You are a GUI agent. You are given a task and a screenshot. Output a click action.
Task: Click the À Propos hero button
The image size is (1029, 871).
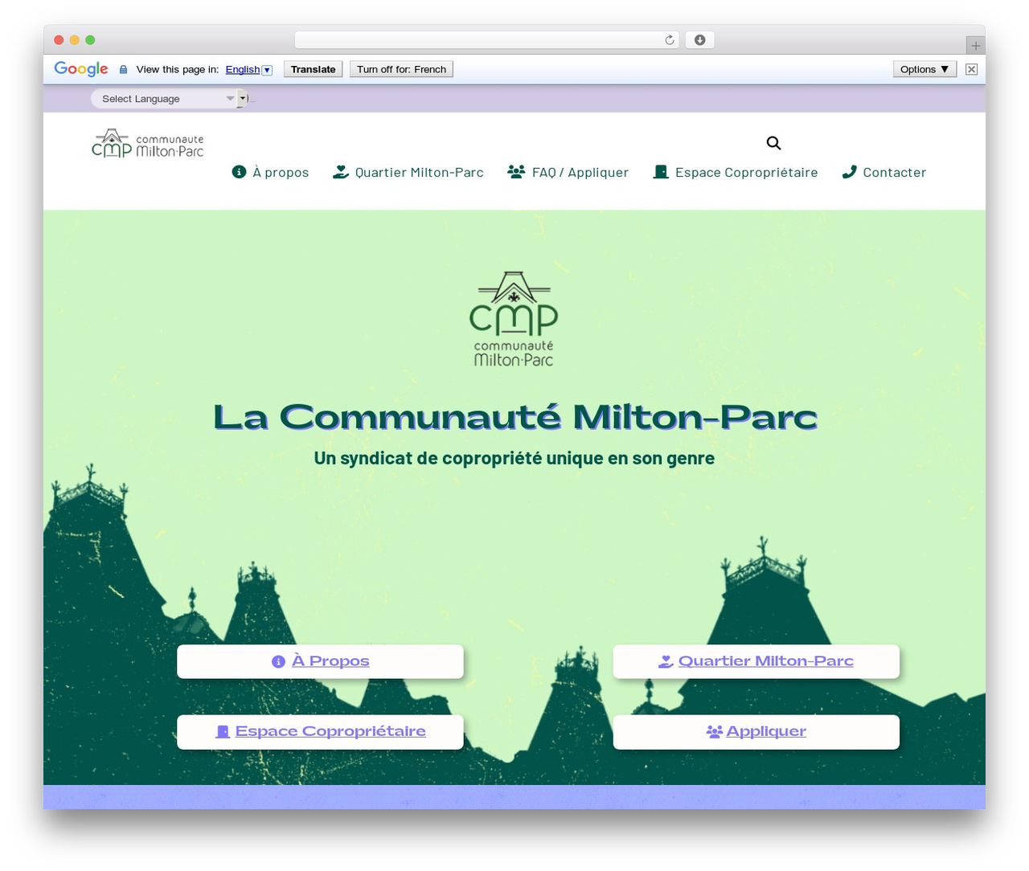(320, 661)
